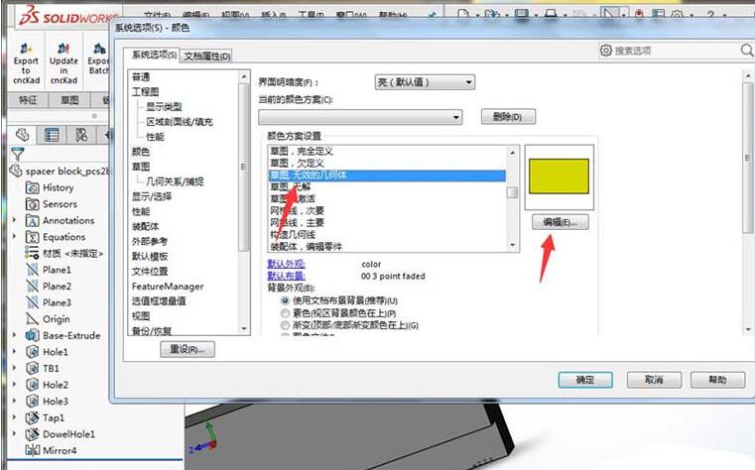Select the spacer block part icon
This screenshot has height=470, width=755.
pos(16,171)
